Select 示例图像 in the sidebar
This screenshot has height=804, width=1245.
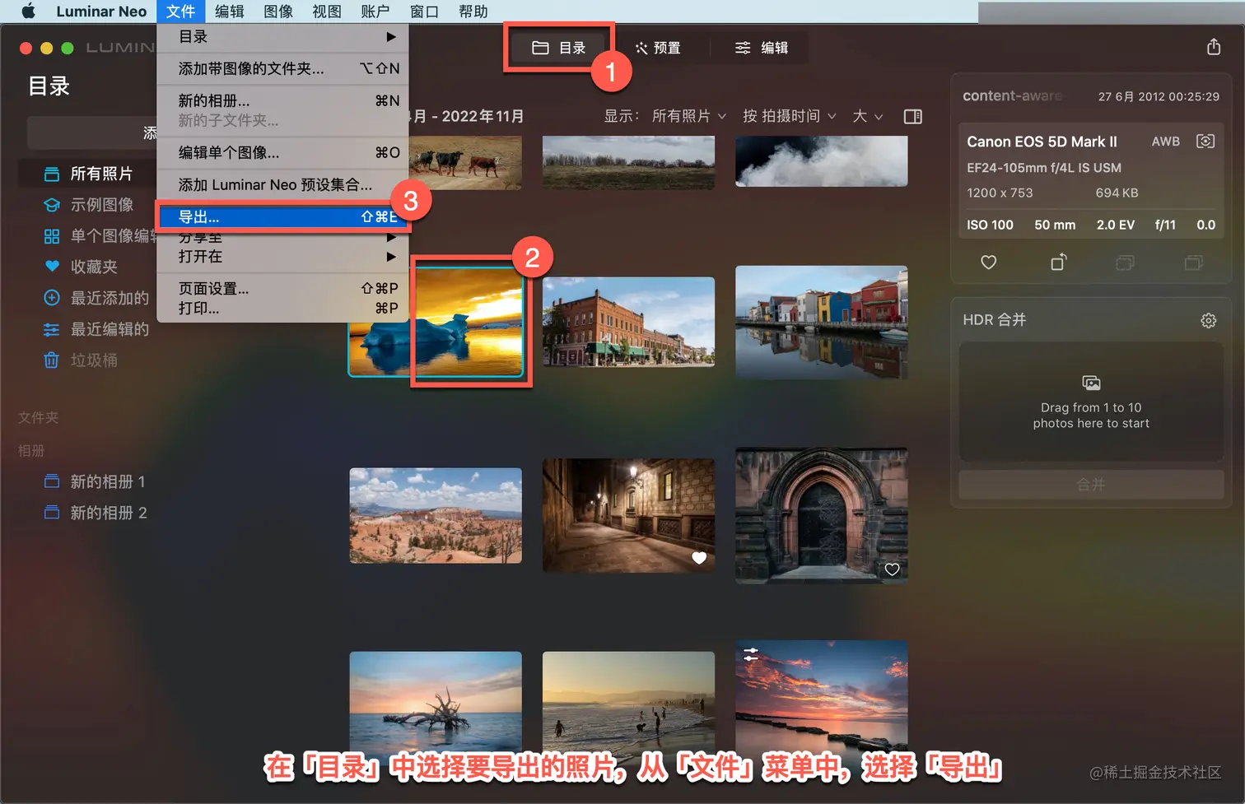click(x=88, y=205)
